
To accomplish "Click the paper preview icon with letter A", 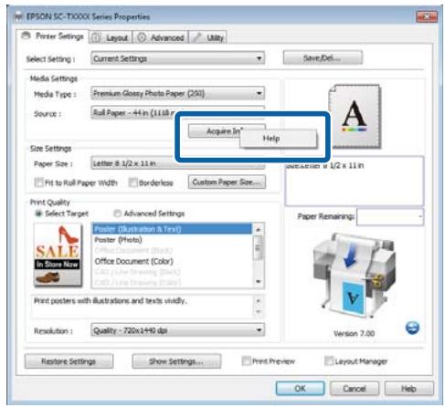I will (355, 116).
